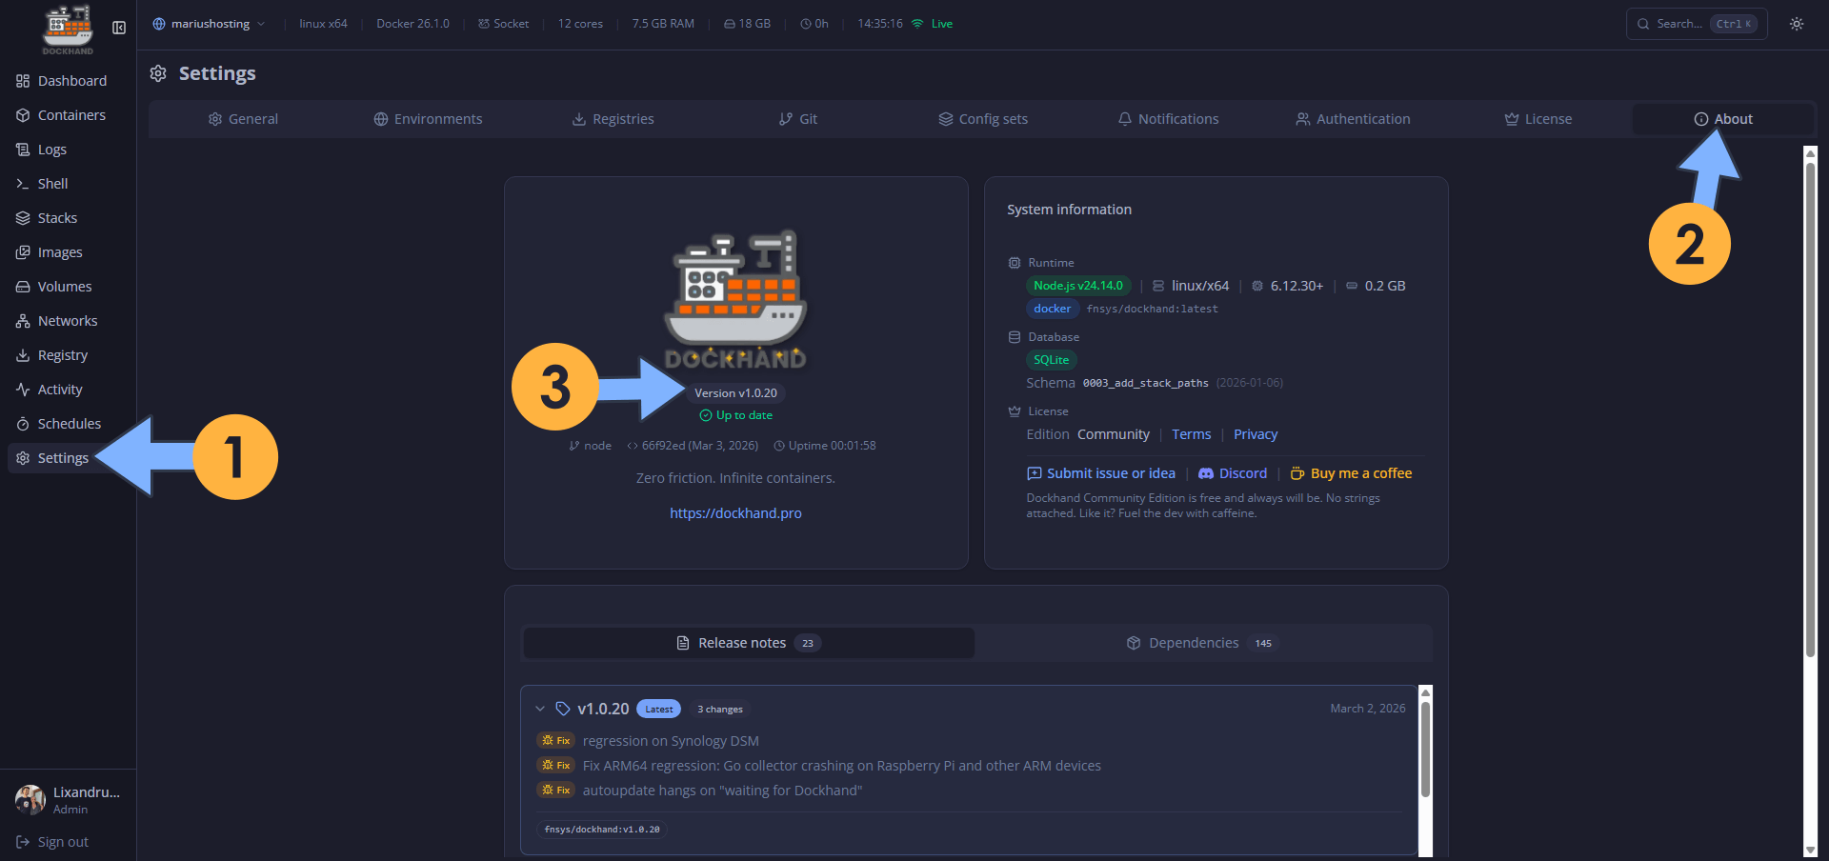Image resolution: width=1829 pixels, height=861 pixels.
Task: Open the Schedules section
Action: pos(69,423)
